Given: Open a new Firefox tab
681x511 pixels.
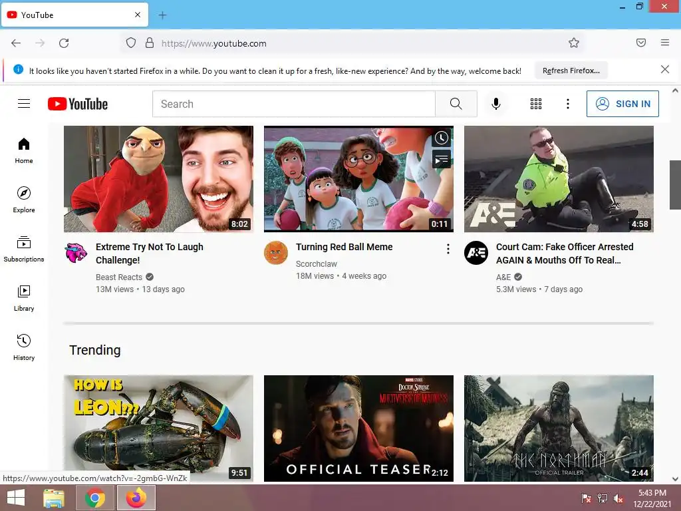Looking at the screenshot, I should 162,15.
